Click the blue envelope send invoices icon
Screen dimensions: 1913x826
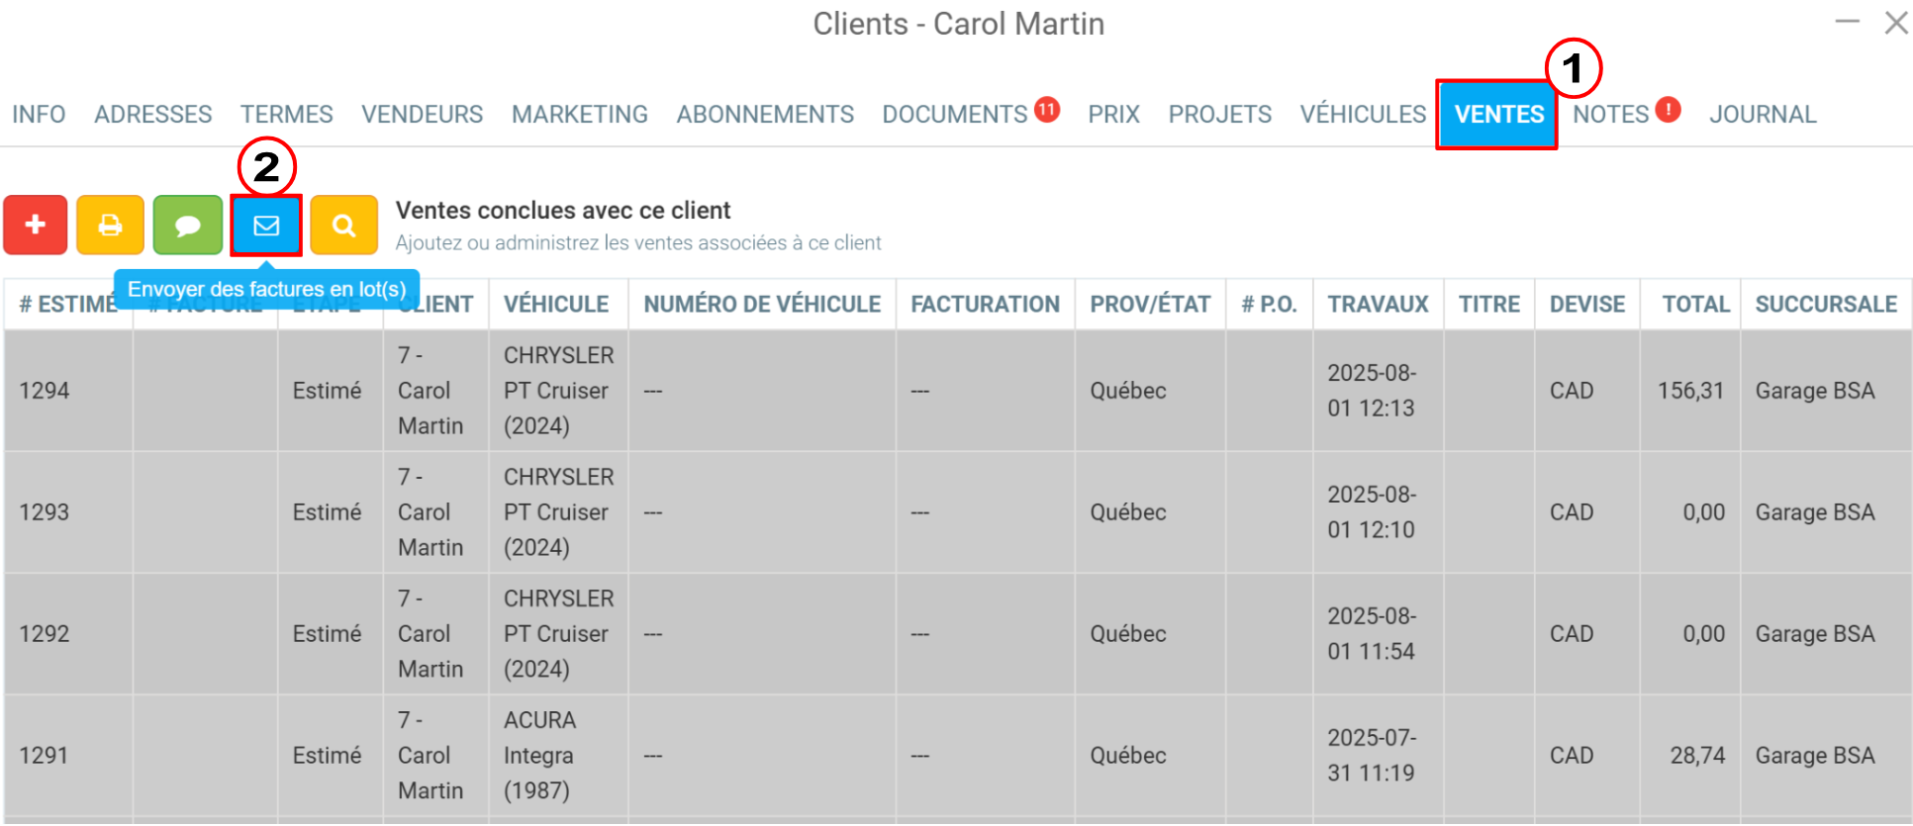click(x=266, y=226)
